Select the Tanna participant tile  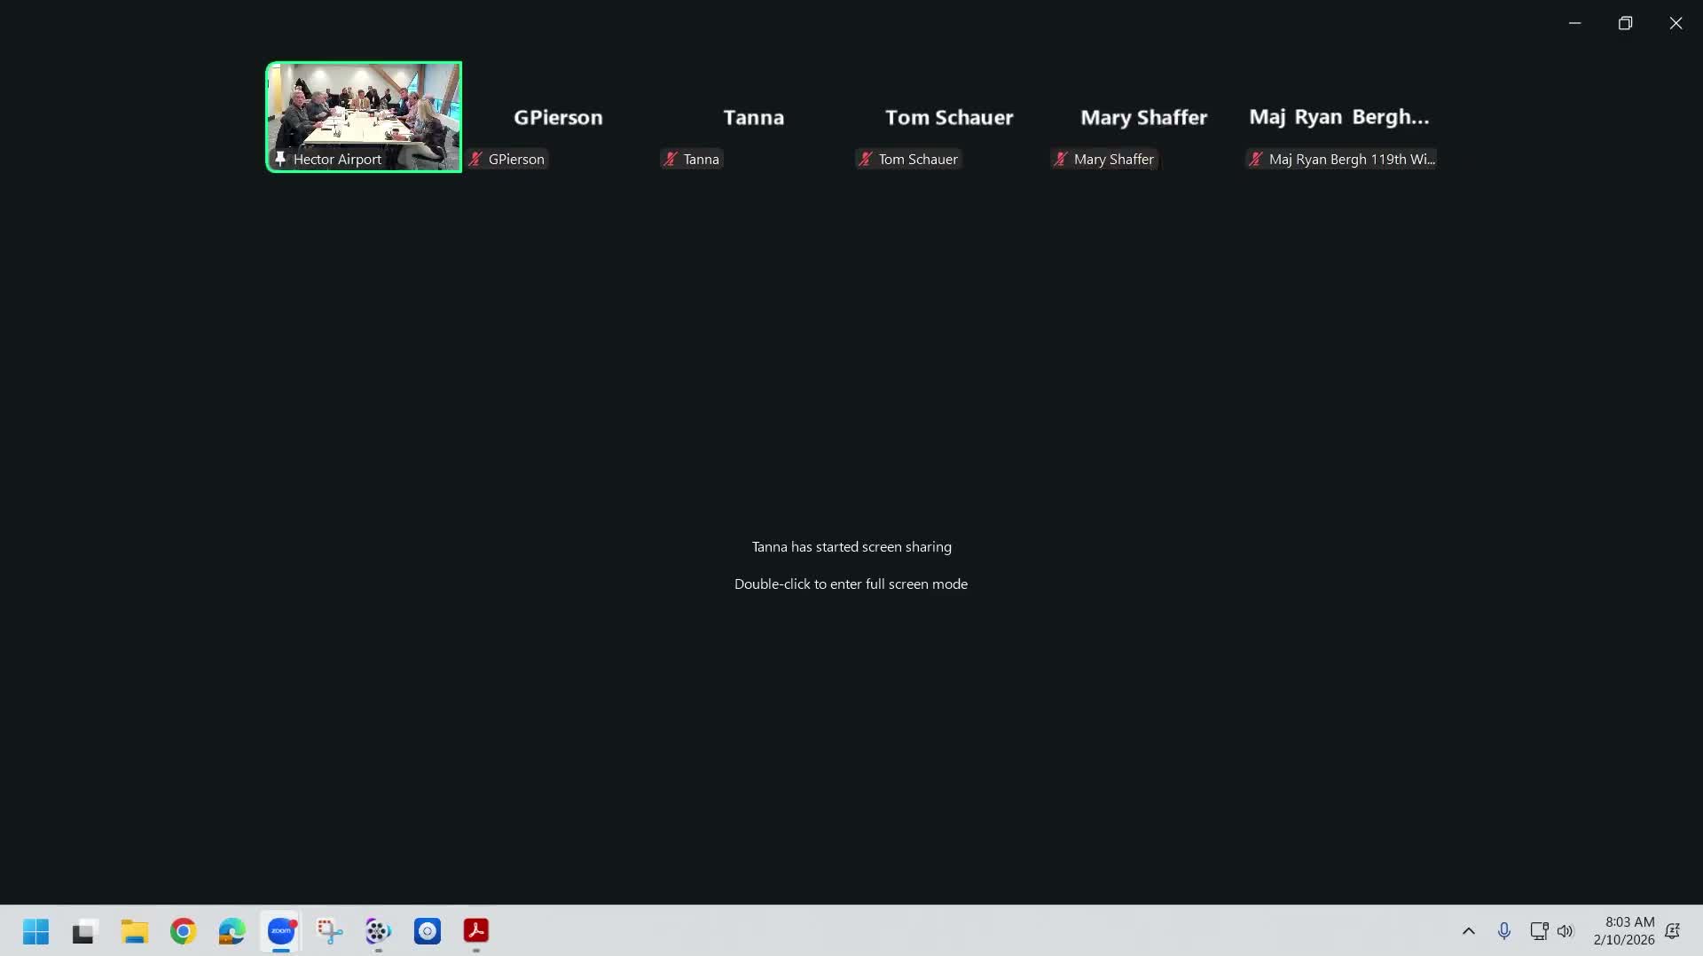point(754,117)
